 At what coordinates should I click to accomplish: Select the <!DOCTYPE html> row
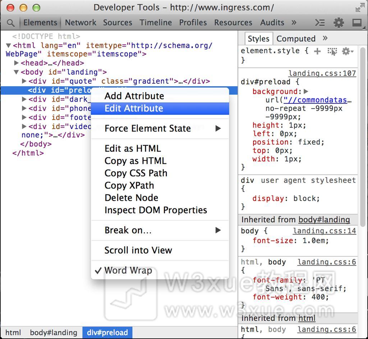tap(46, 36)
